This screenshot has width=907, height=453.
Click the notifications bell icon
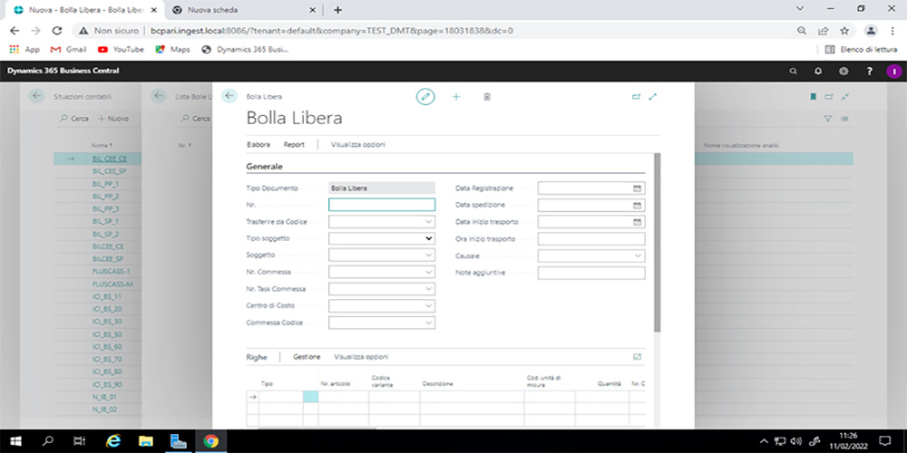click(818, 72)
